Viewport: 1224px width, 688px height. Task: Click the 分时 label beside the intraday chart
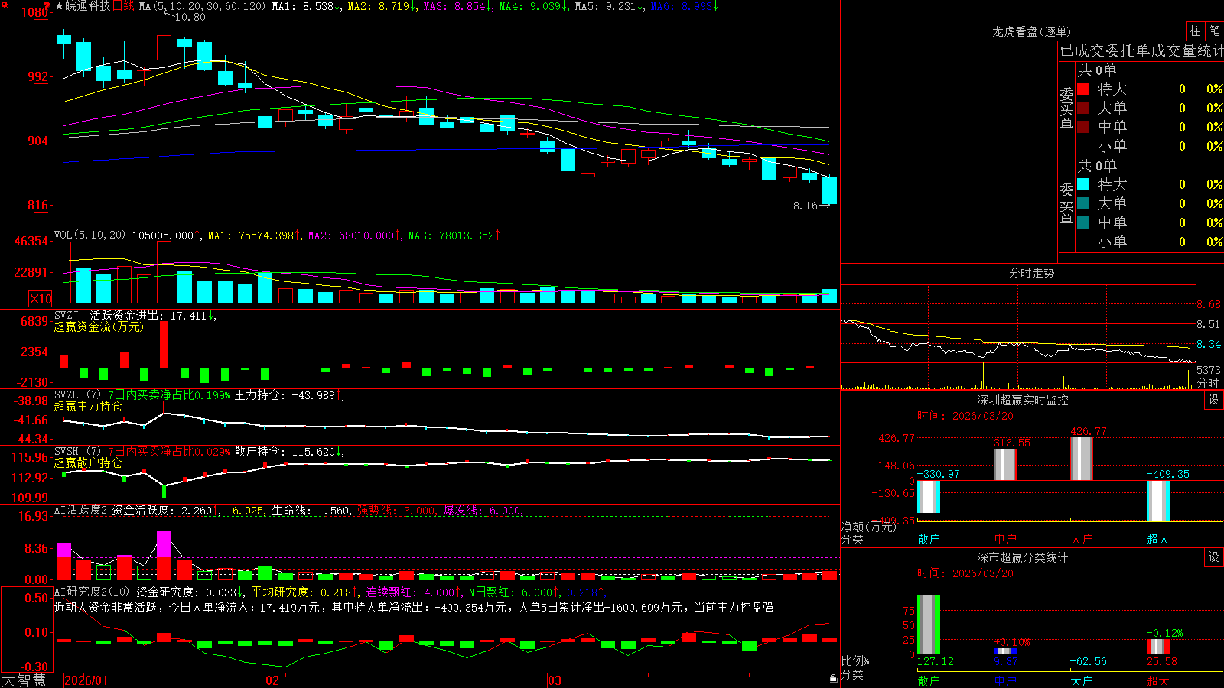(x=1209, y=382)
